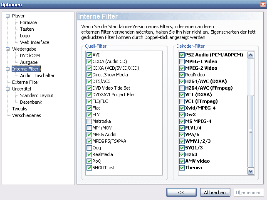The image size is (267, 200).
Task: Select Audio Umschalter in the tree
Action: [37, 76]
